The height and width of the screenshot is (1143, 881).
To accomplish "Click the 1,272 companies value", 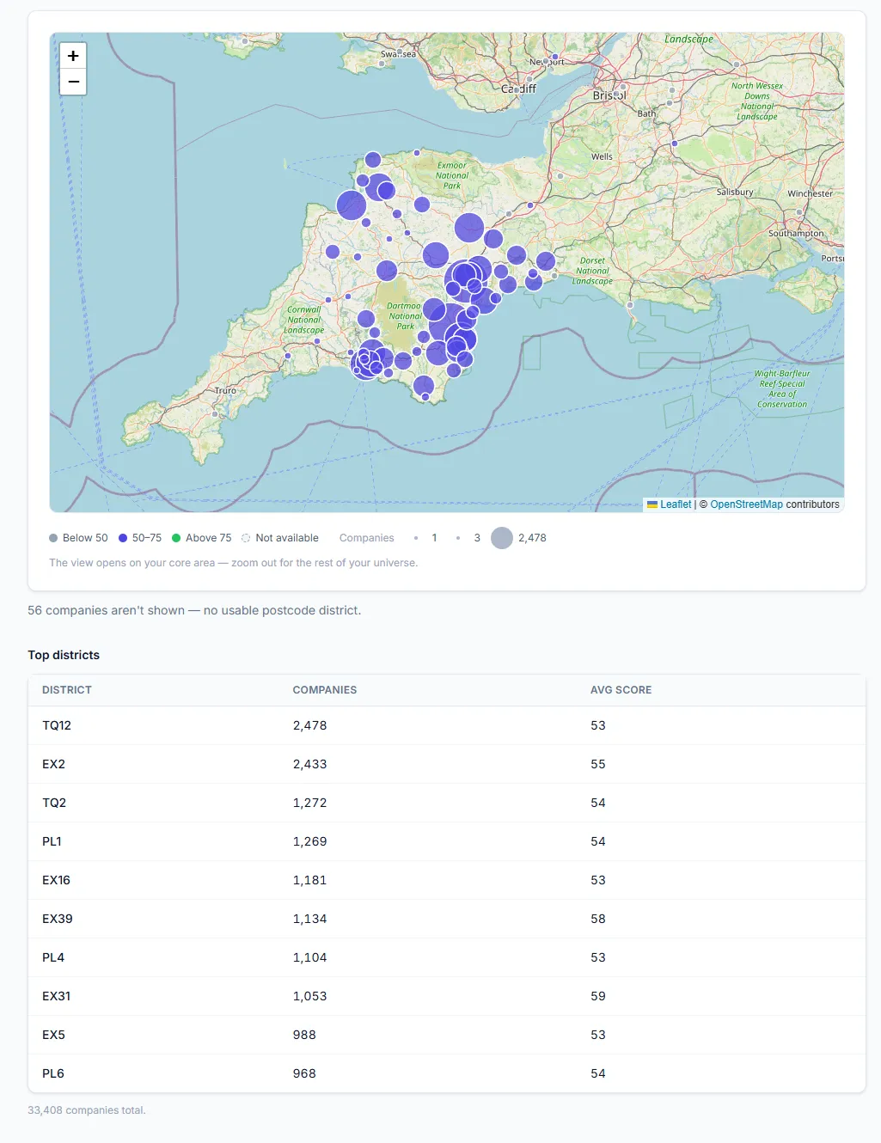I will (x=310, y=803).
